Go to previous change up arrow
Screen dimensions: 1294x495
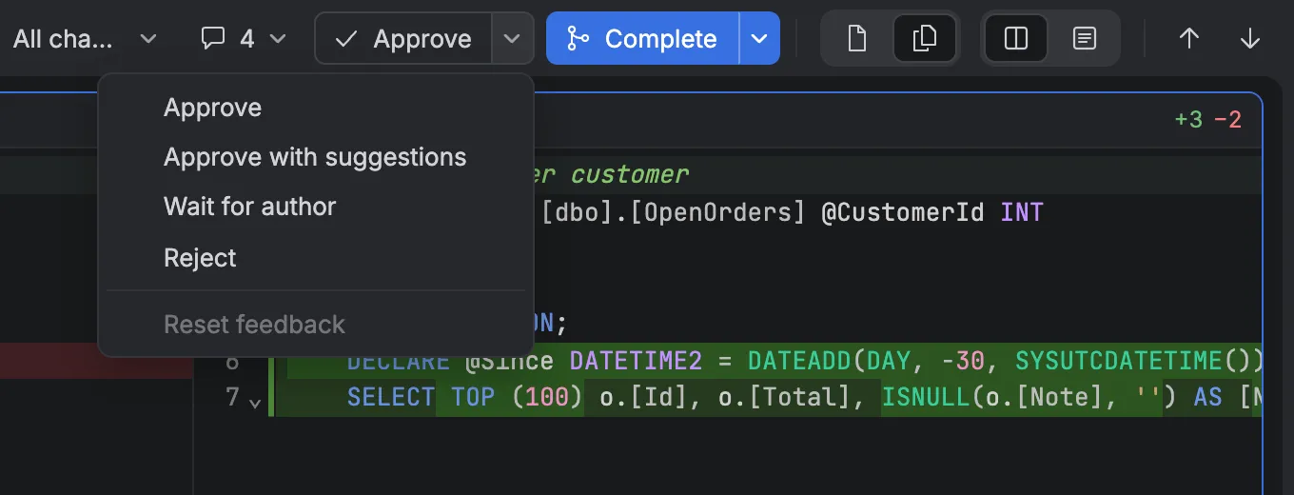click(x=1189, y=39)
